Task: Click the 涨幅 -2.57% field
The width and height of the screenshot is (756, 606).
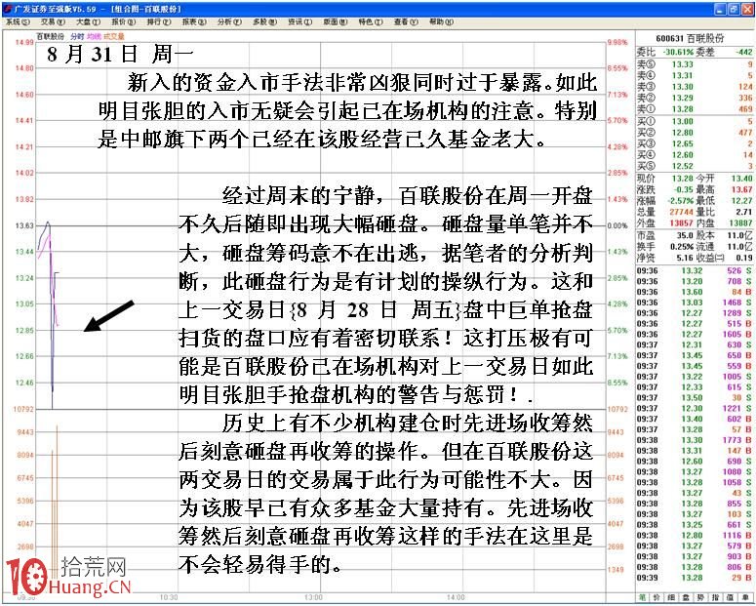Action: [x=665, y=201]
